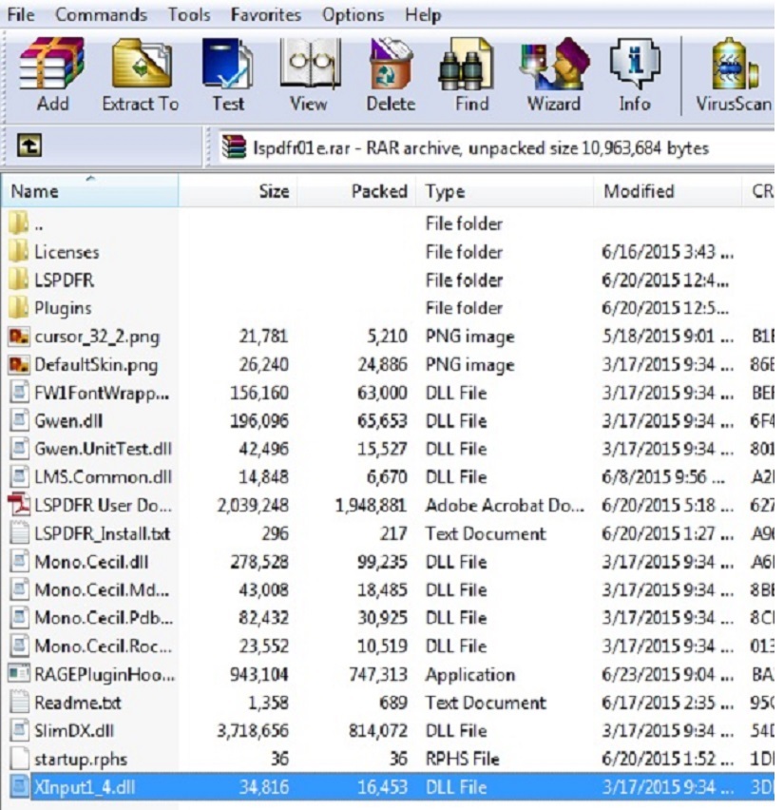The height and width of the screenshot is (810, 784).
Task: Sort by the Name column header
Action: 90,191
